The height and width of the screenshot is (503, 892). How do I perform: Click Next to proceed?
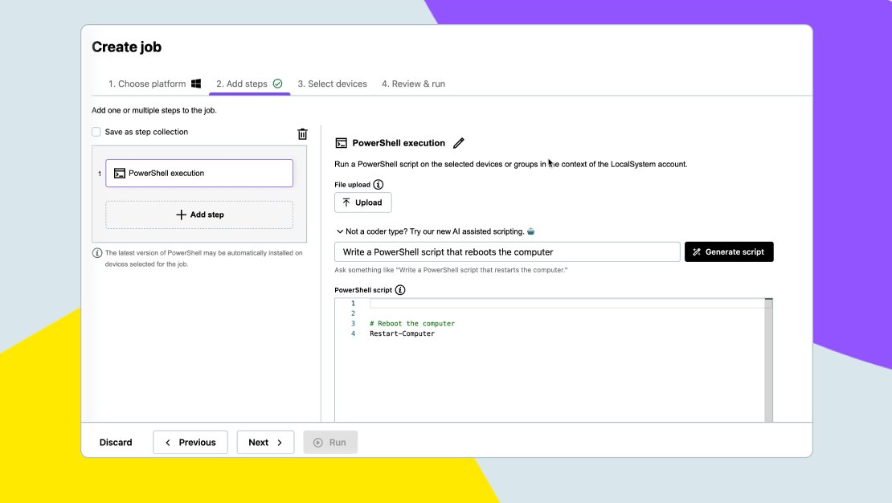[265, 442]
